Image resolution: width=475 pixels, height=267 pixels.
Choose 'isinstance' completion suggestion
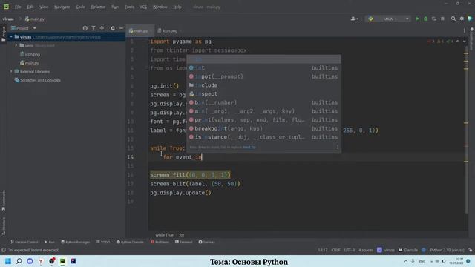point(263,137)
